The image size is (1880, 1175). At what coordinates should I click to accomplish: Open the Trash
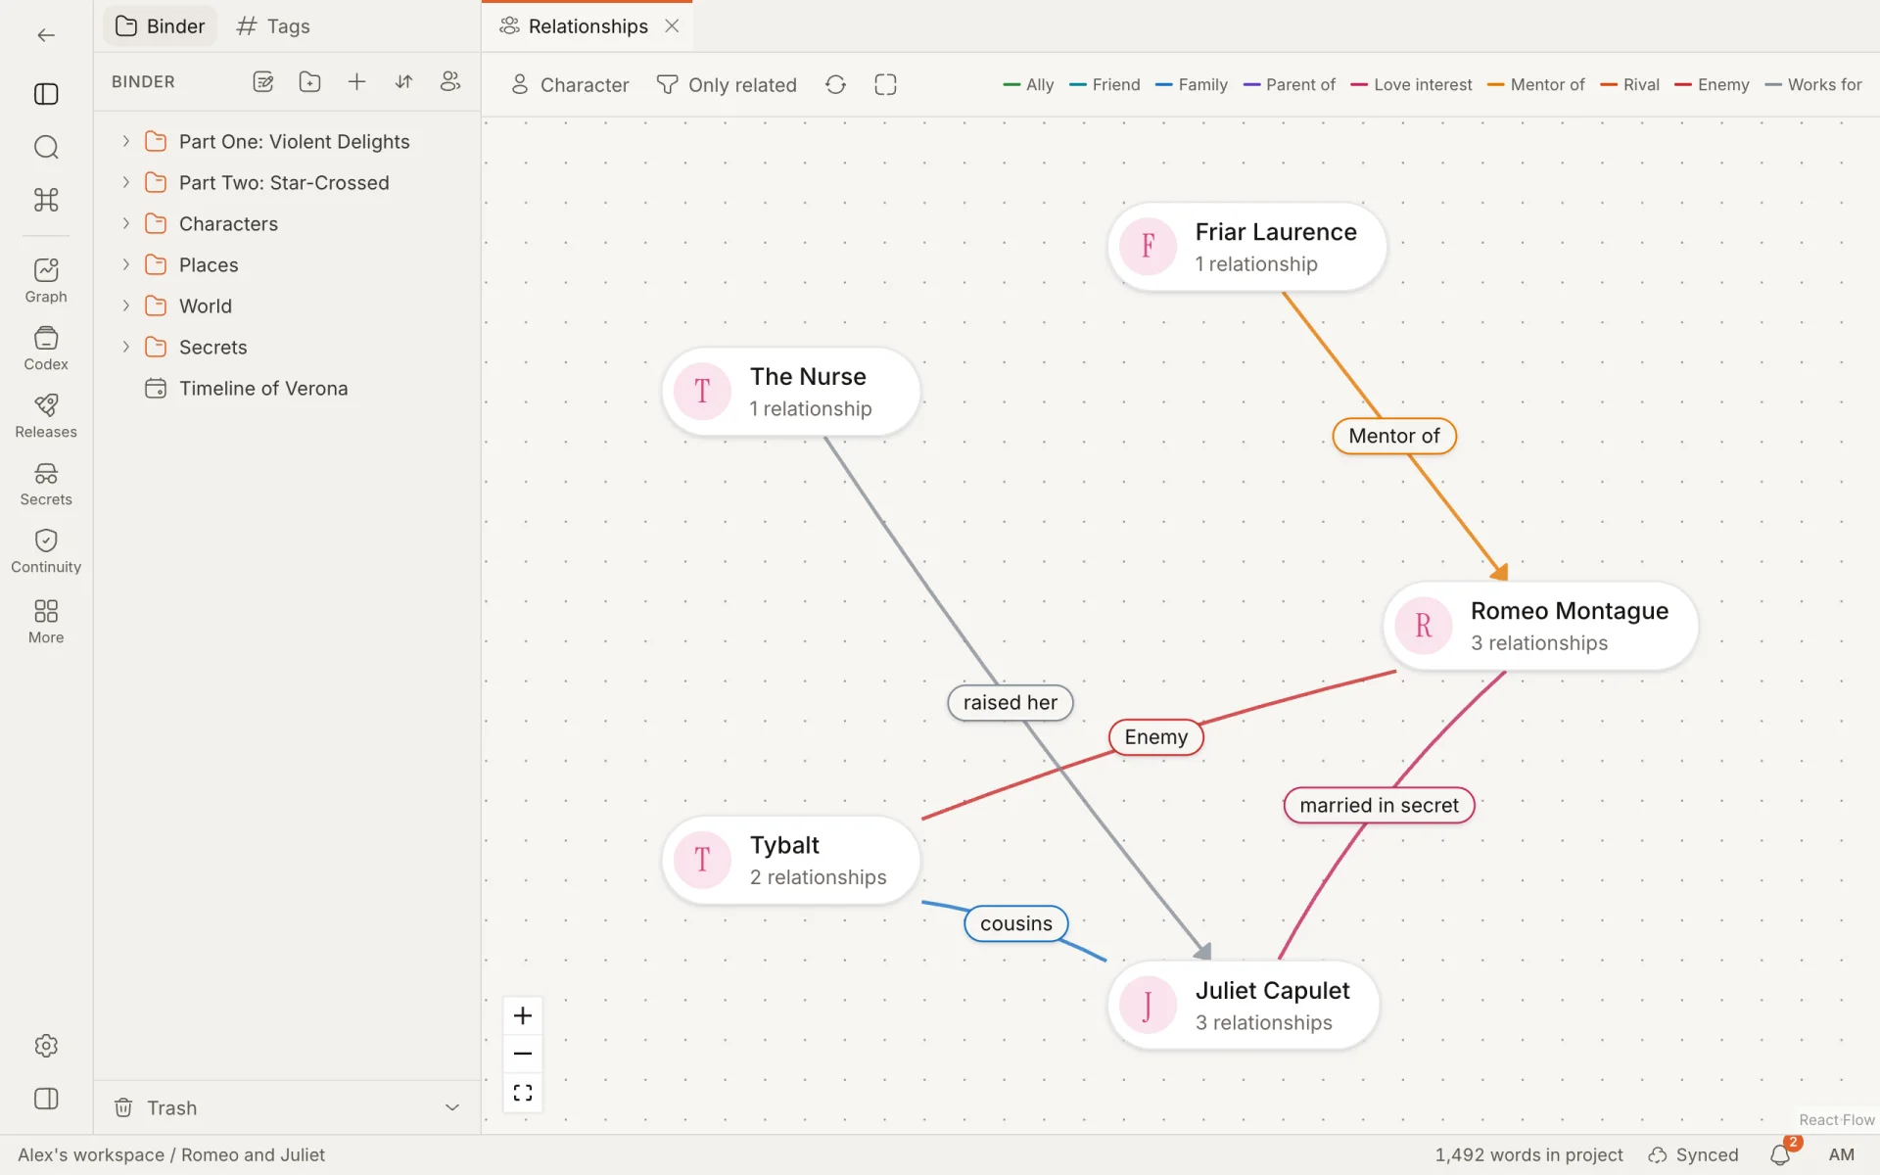[157, 1107]
